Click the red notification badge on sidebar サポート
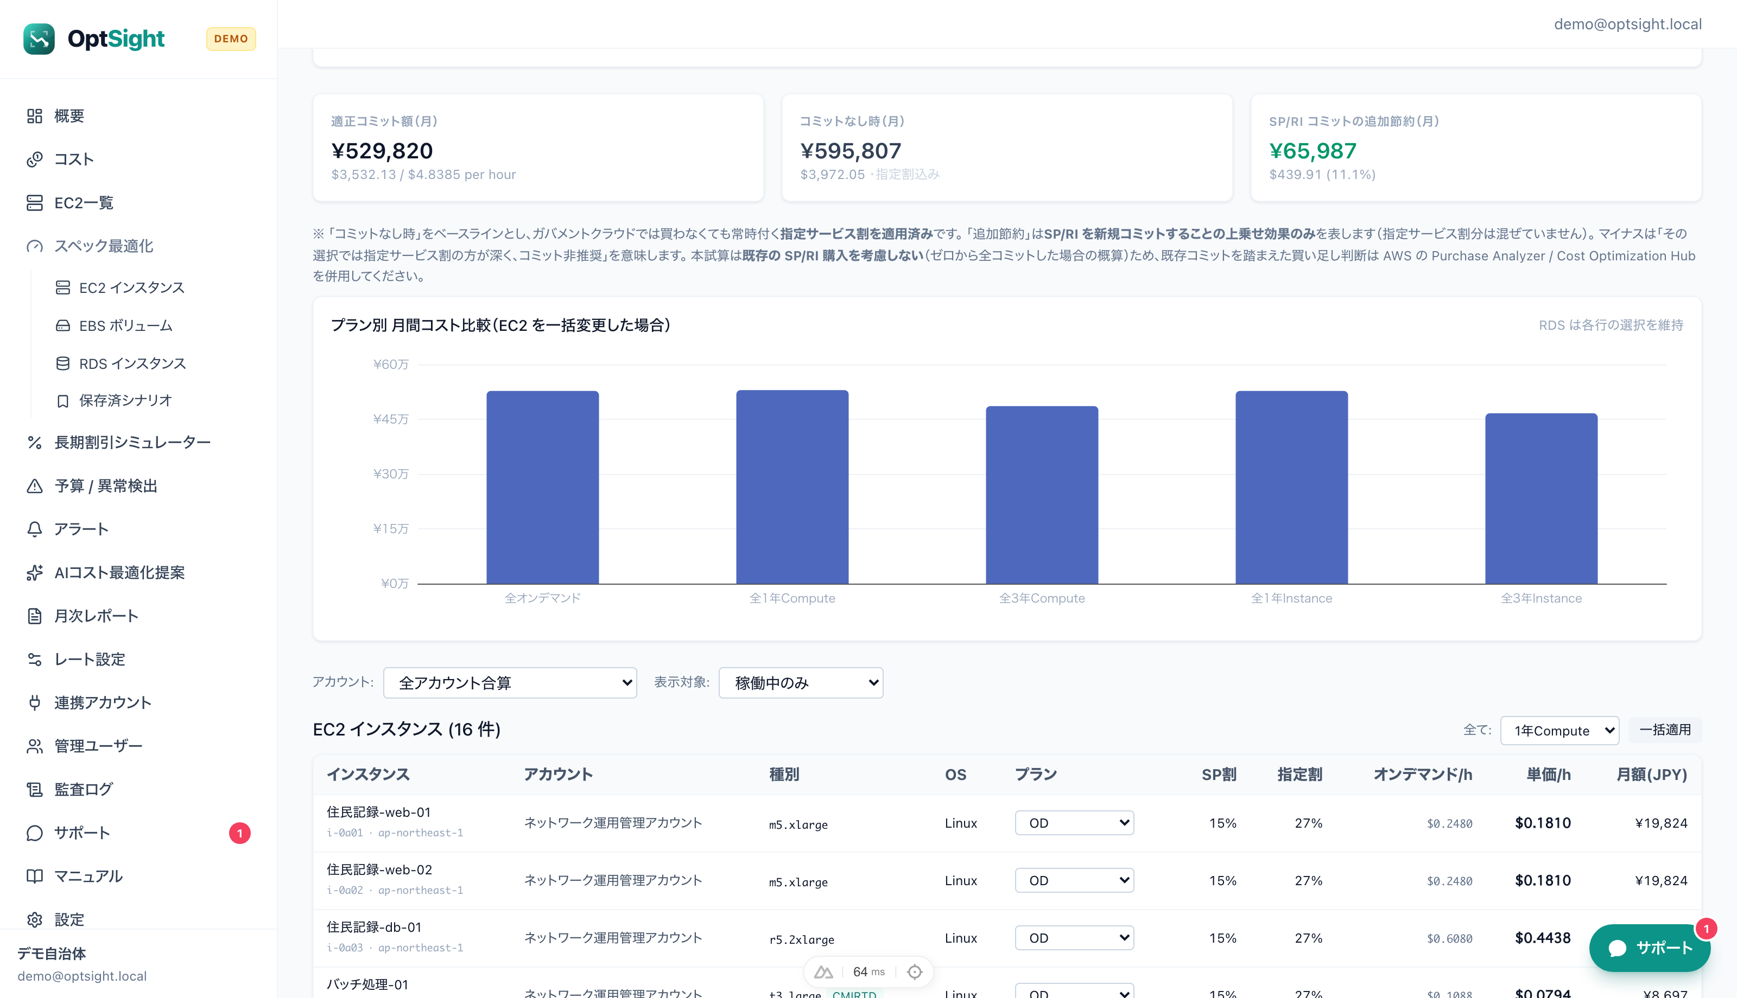The image size is (1737, 998). pos(239,834)
